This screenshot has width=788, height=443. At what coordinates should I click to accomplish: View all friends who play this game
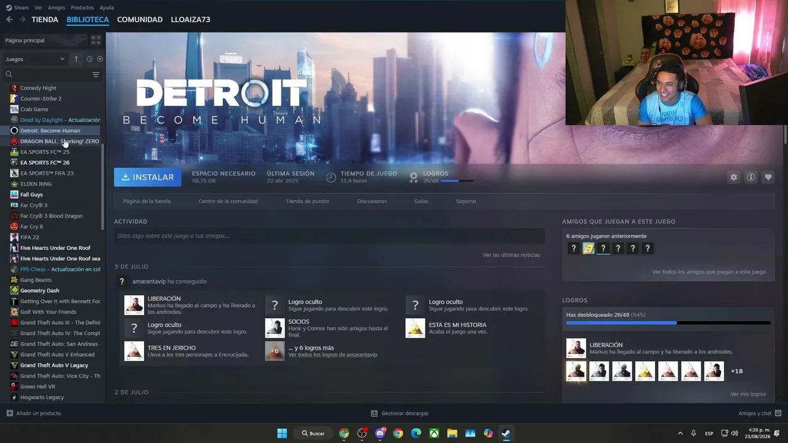pyautogui.click(x=709, y=272)
